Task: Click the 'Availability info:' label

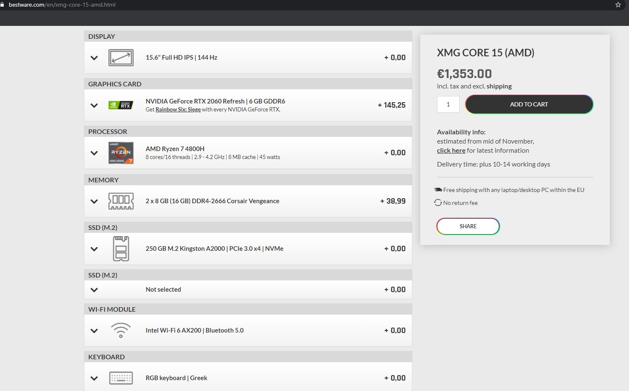Action: tap(461, 132)
